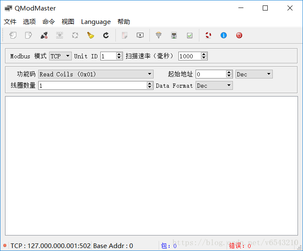Open the 文件 menu
303x251 pixels.
coord(10,22)
